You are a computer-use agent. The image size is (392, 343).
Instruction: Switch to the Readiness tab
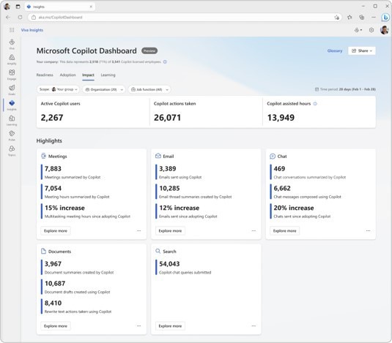(x=45, y=75)
